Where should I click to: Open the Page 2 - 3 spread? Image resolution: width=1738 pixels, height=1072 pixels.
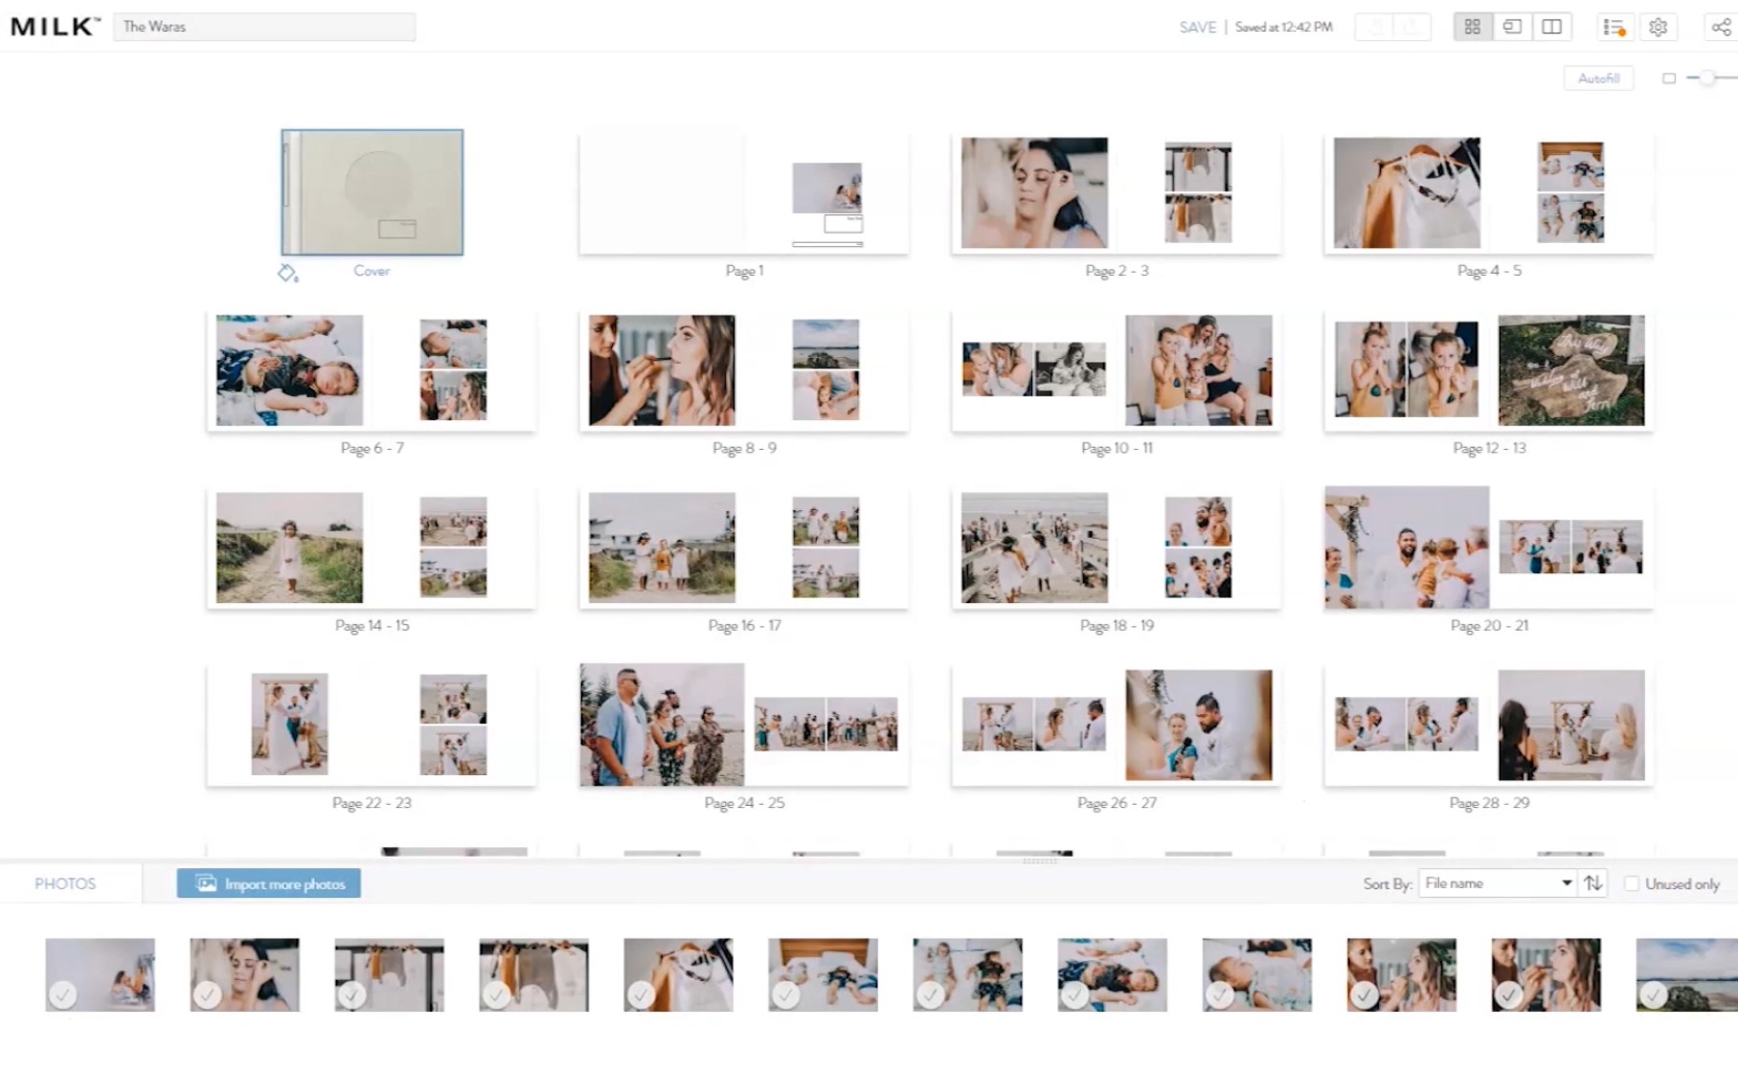1117,193
